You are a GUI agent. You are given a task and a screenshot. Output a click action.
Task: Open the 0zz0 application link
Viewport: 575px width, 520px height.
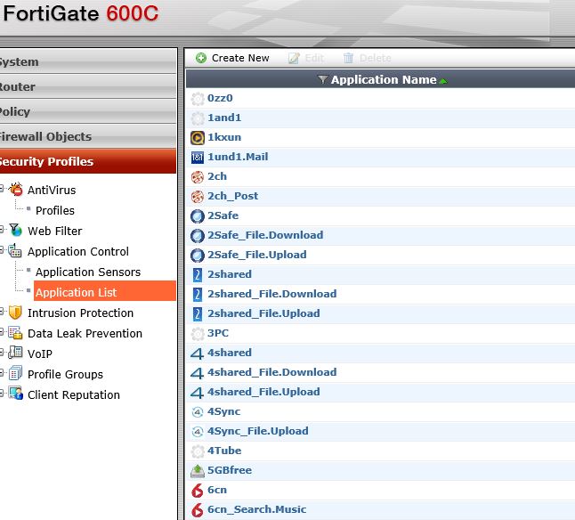pos(220,98)
